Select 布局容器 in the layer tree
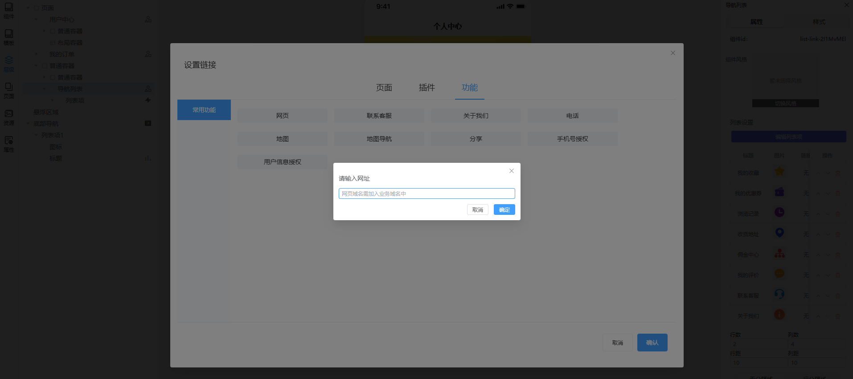This screenshot has height=379, width=853. (70, 43)
